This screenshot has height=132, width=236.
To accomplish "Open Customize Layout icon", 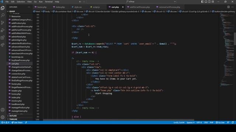I will [213, 1].
